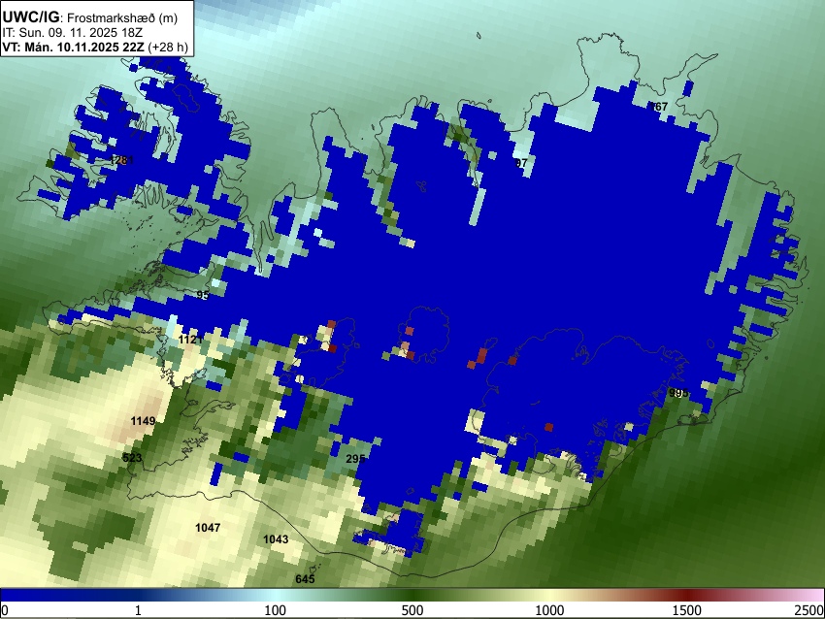Click the color scale label 2500

[809, 610]
